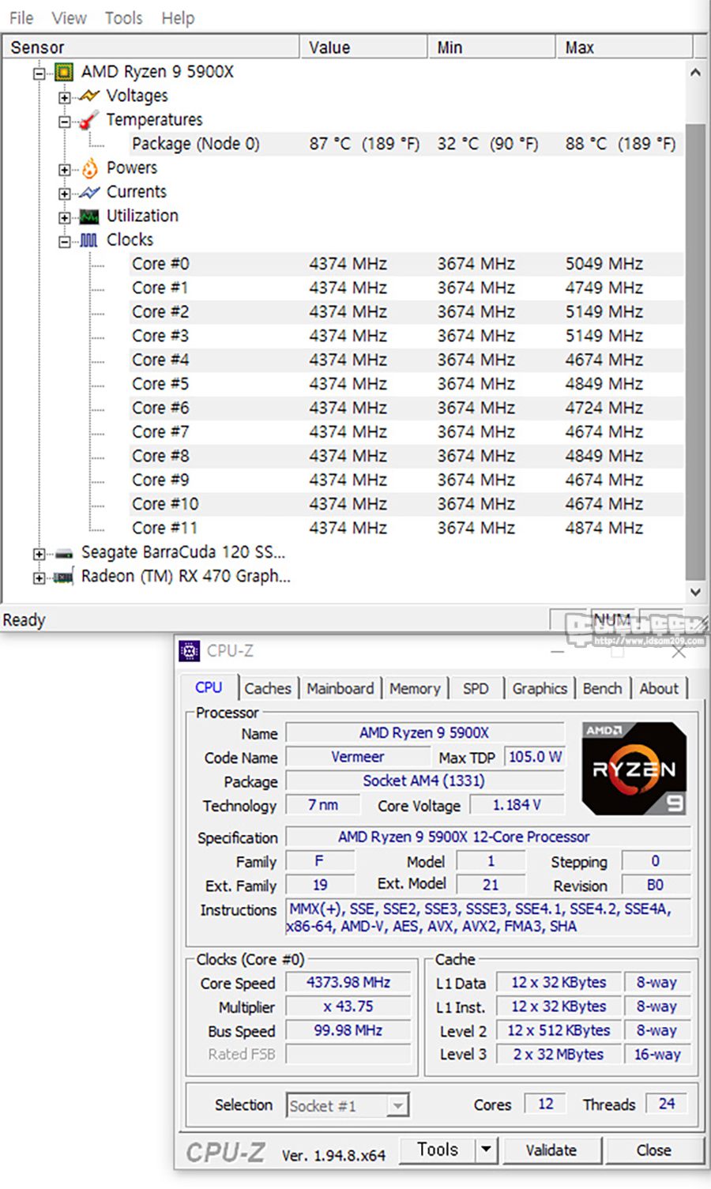Expand the Utilization node
Viewport: 711px width, 1189px height.
pos(64,217)
